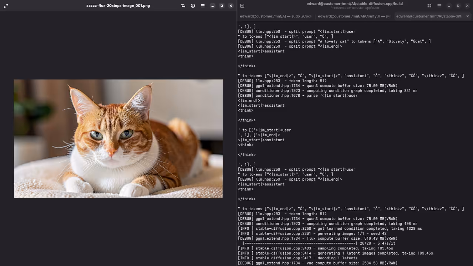Switch to the sudo ./Cool terminal tab
Viewport: 473px width, 266px height.
[x=276, y=16]
